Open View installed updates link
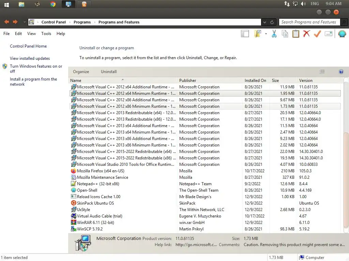The height and width of the screenshot is (261, 349). tap(30, 58)
